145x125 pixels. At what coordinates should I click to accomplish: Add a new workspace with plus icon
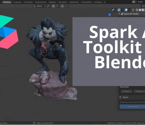105,2
